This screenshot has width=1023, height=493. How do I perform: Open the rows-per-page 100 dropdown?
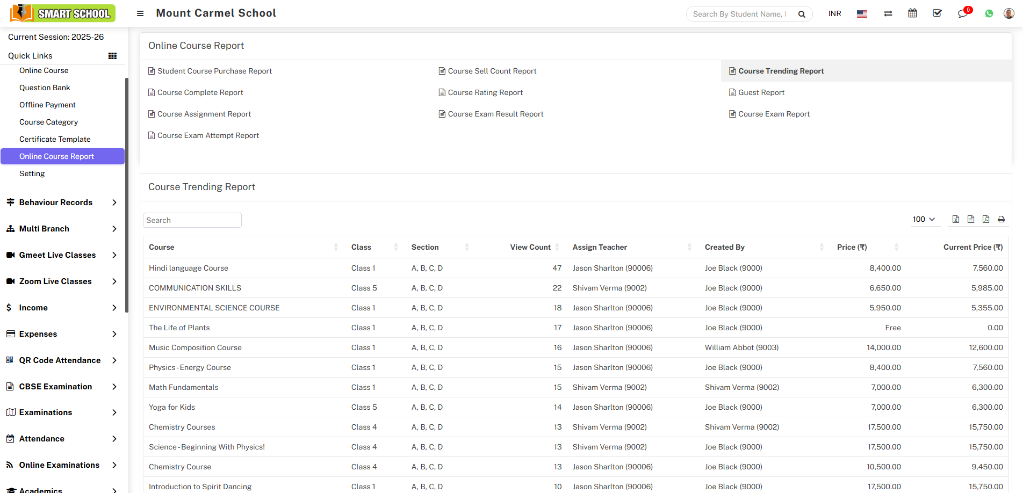924,219
